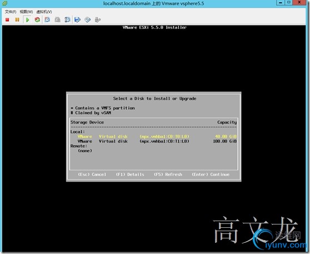Click the (Enter) Continue option

click(211, 174)
